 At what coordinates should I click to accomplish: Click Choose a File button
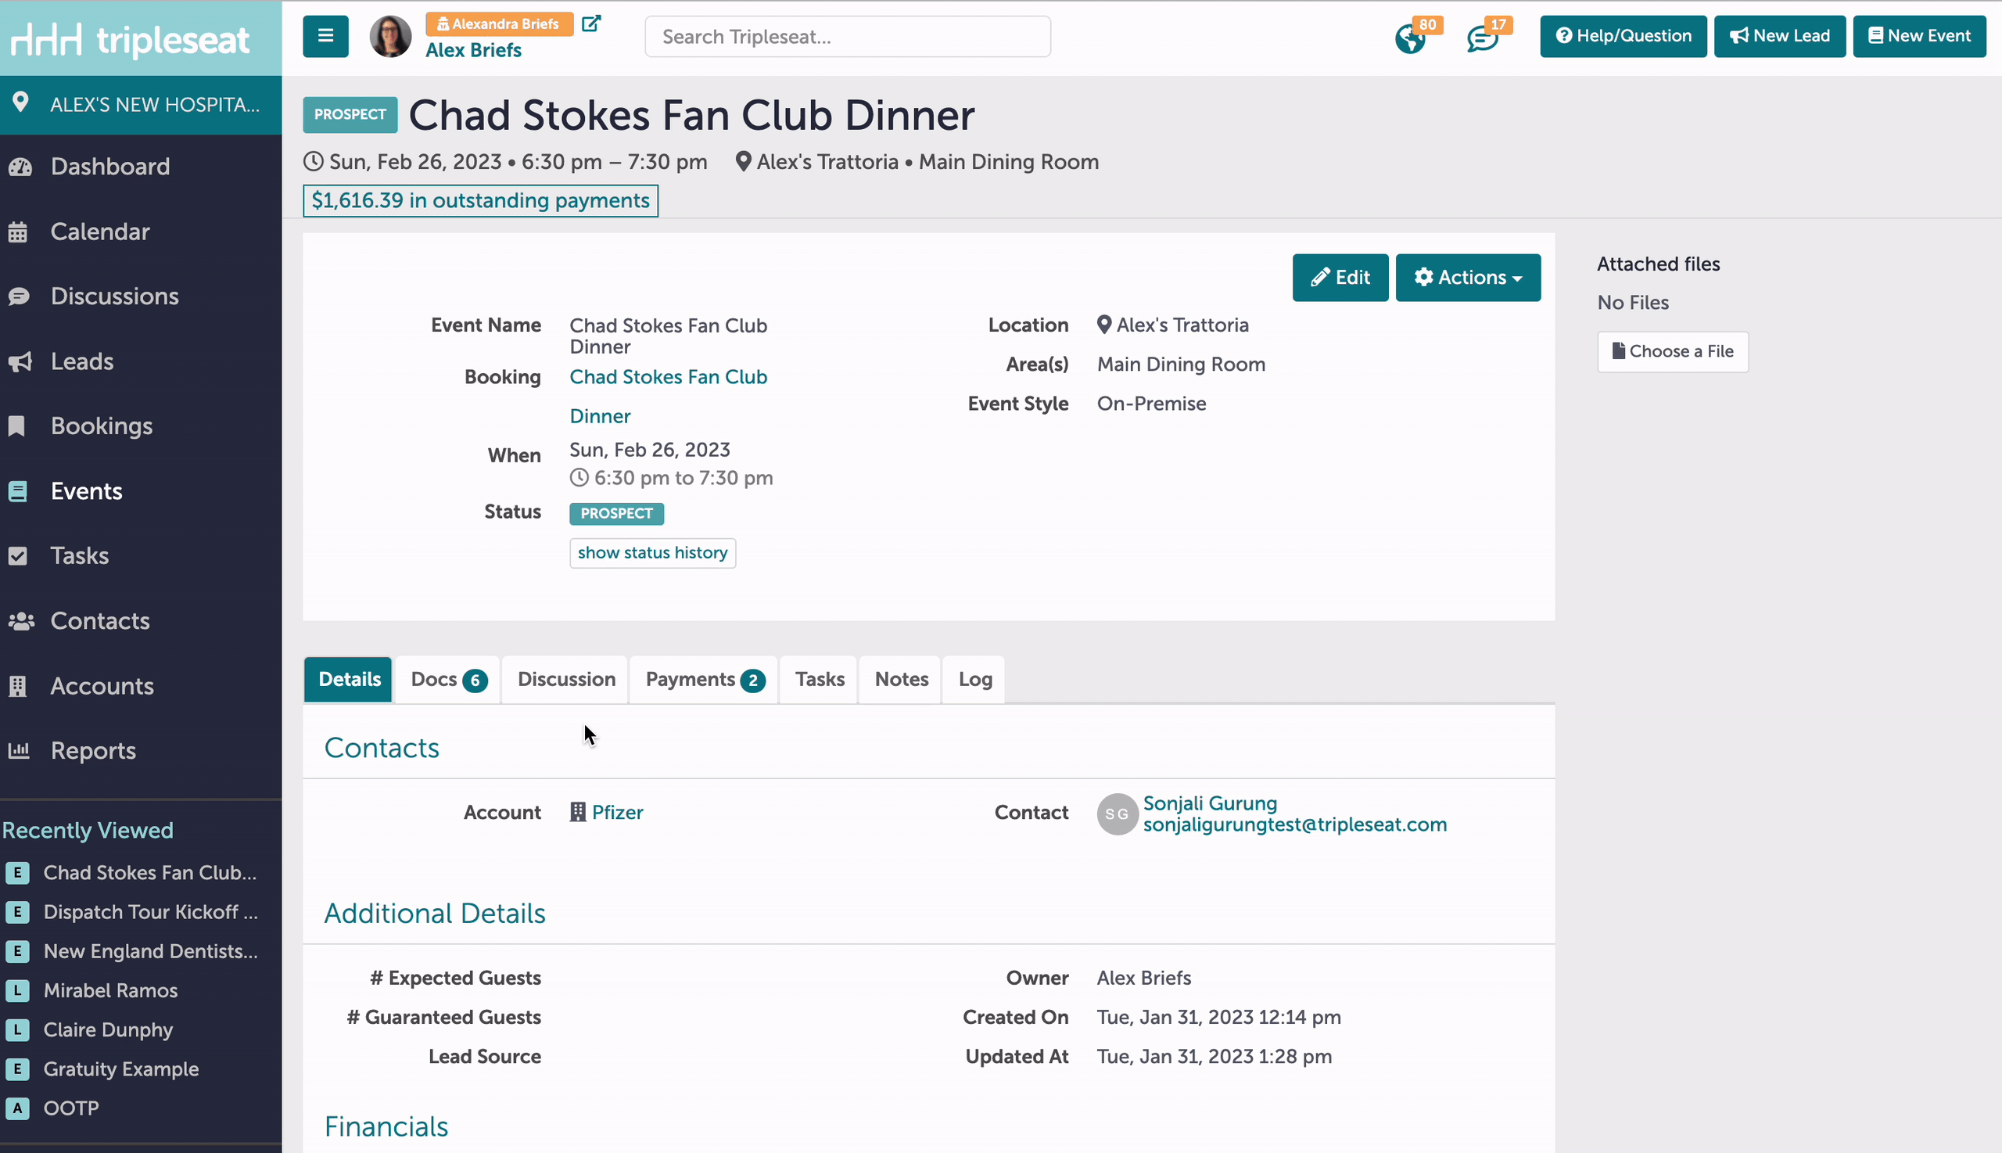click(1673, 351)
